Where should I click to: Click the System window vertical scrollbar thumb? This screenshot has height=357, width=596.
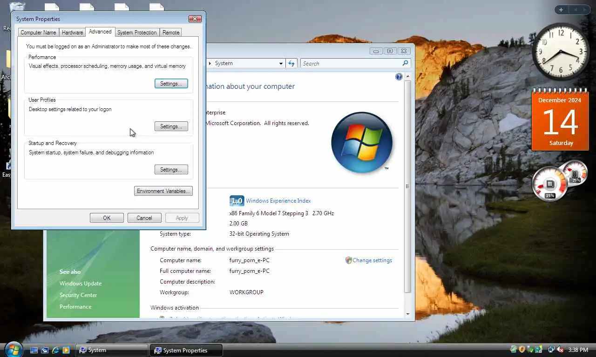coord(408,187)
